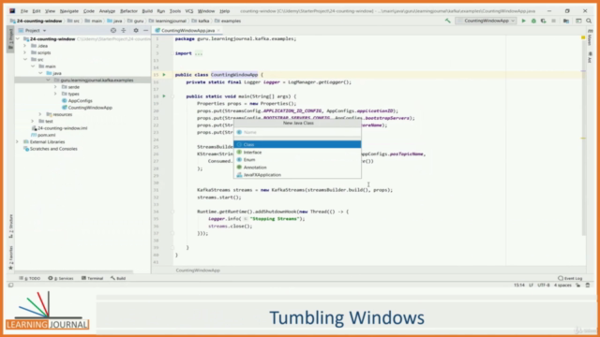This screenshot has height=337, width=600.
Task: Click the Build project hammer icon
Action: point(448,21)
